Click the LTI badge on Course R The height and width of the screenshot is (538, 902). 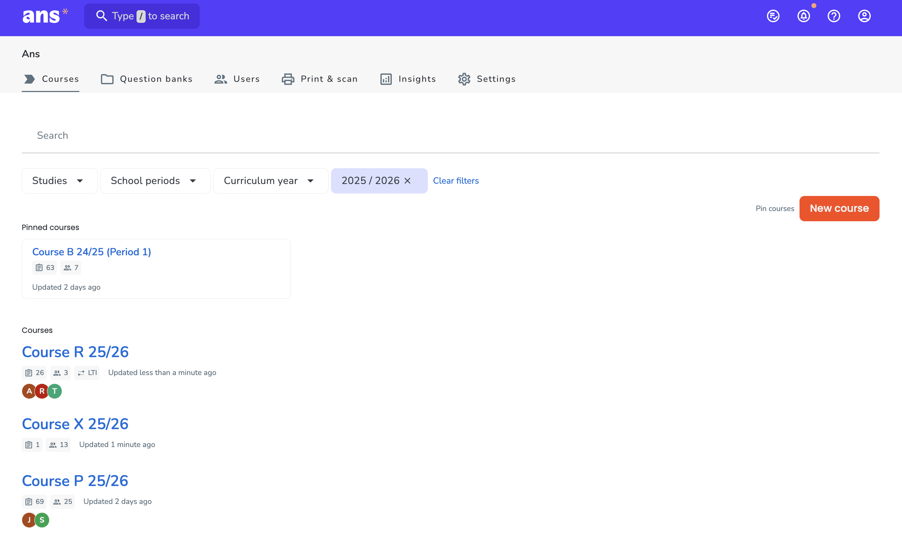coord(87,373)
